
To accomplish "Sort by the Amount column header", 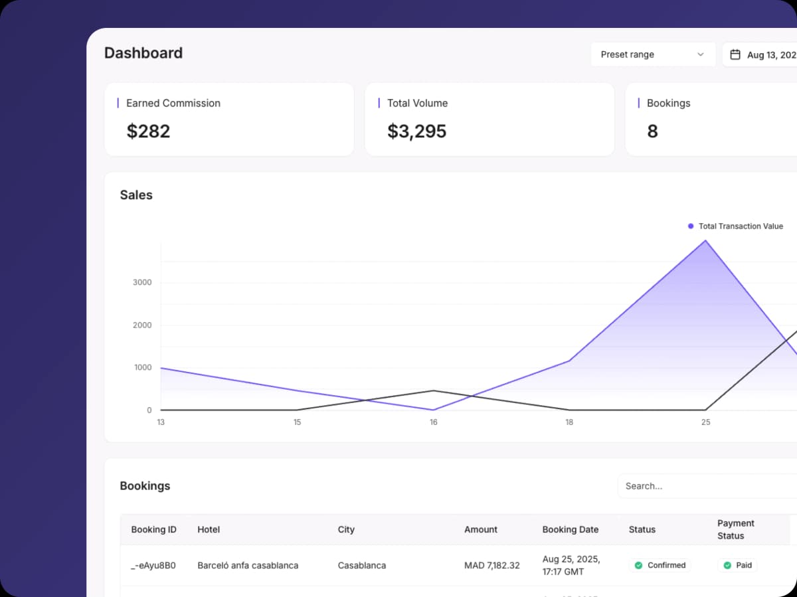I will pyautogui.click(x=480, y=529).
